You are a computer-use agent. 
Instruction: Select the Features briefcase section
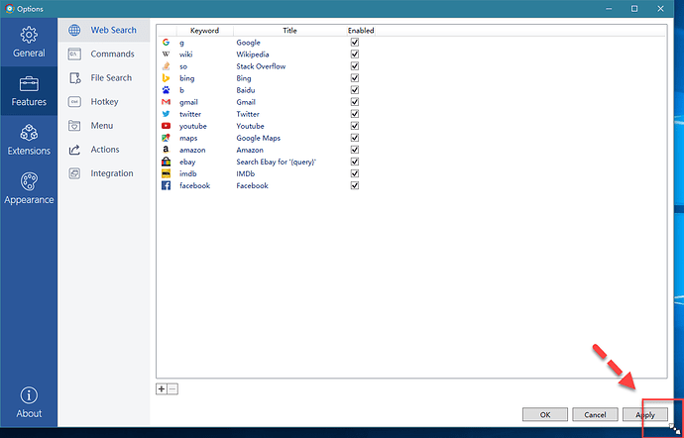click(x=29, y=91)
